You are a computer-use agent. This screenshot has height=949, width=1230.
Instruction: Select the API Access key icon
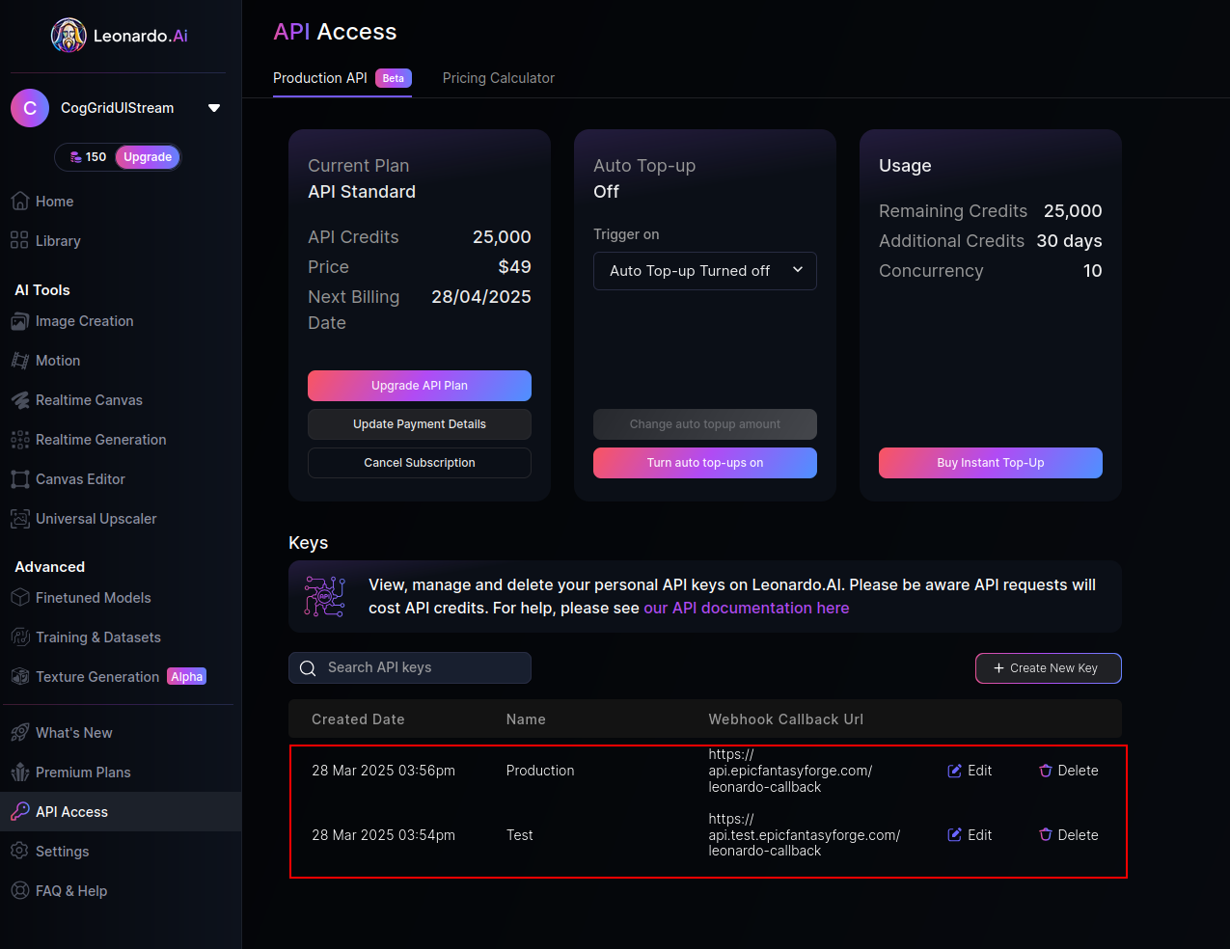(19, 812)
